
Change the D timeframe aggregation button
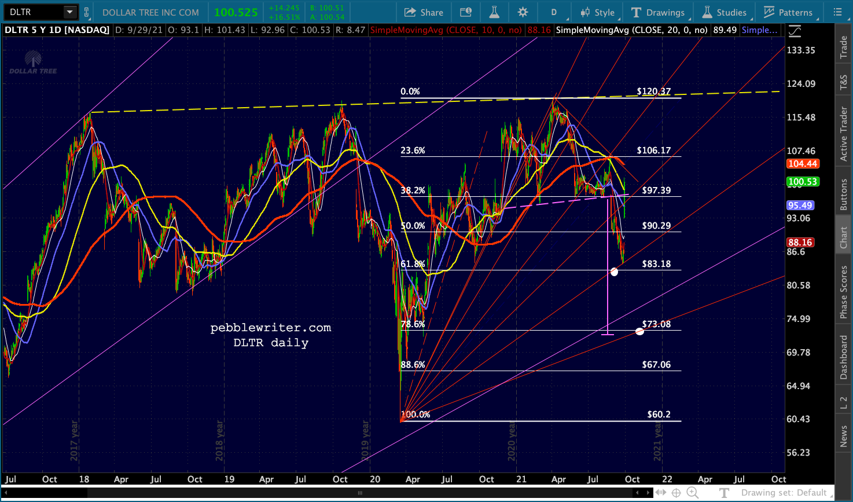(x=554, y=12)
